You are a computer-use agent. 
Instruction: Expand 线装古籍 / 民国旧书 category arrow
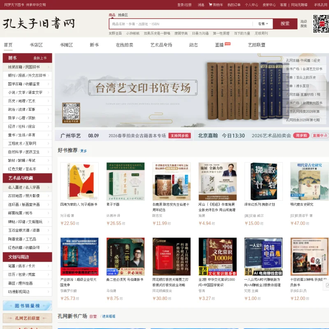[49, 67]
